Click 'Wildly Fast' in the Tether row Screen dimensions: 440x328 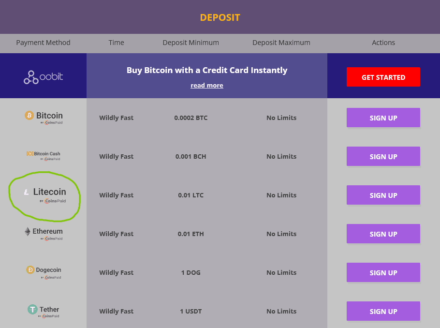point(117,312)
